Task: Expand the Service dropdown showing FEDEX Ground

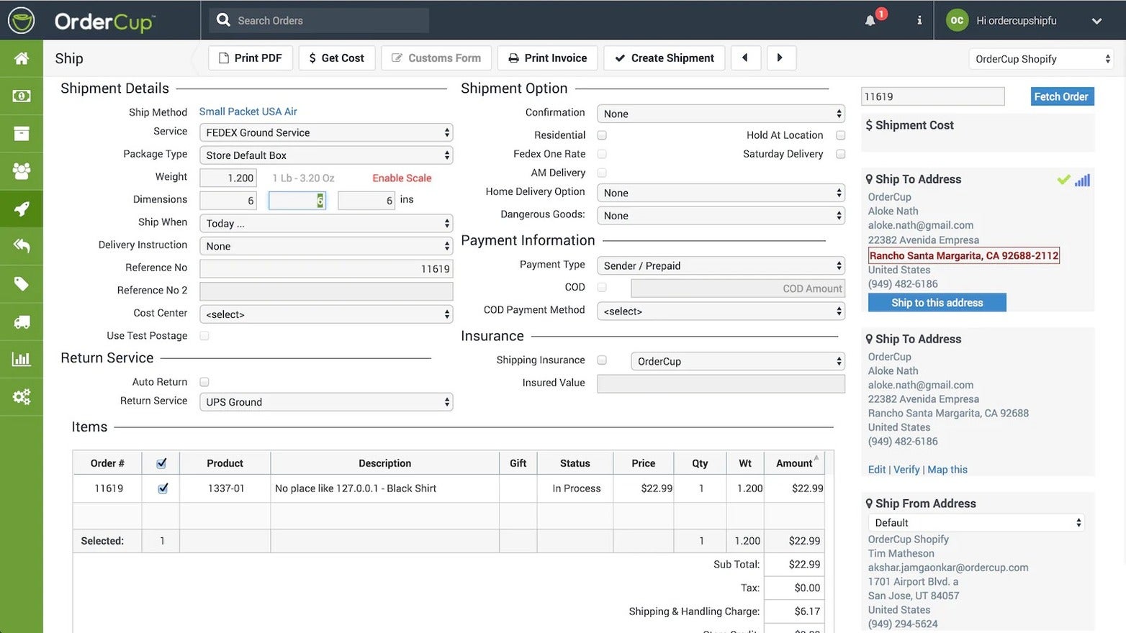Action: pyautogui.click(x=326, y=132)
